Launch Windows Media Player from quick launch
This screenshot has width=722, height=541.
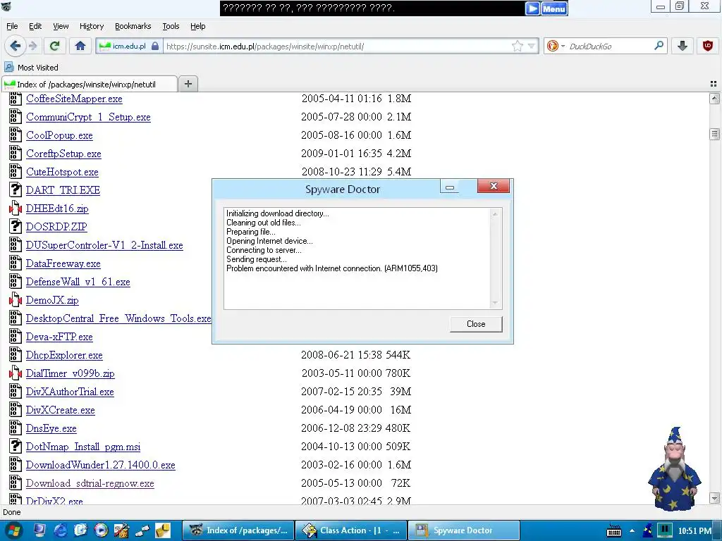click(101, 530)
